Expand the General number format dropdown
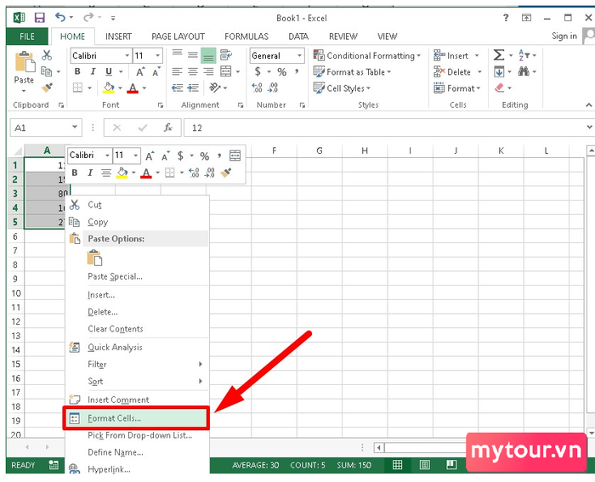Viewport: 595px width, 482px height. pyautogui.click(x=299, y=56)
